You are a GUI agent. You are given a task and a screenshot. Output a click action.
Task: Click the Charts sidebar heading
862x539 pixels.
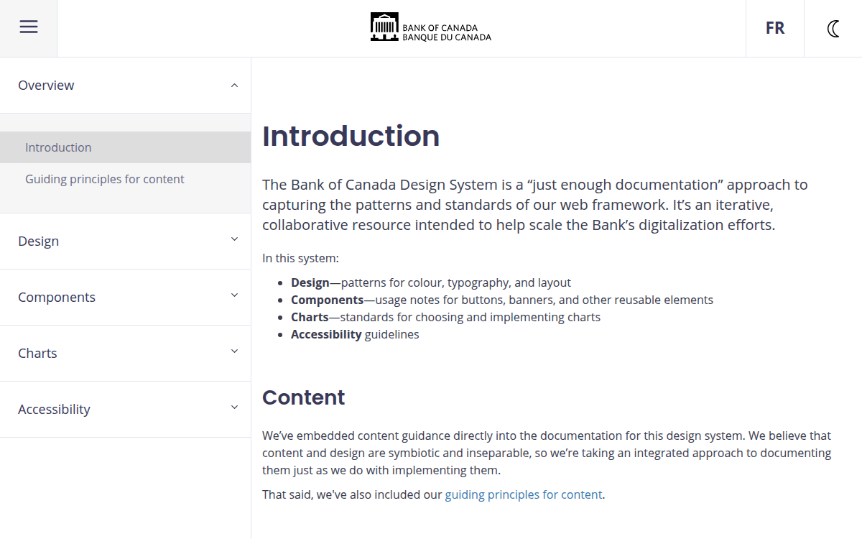[x=37, y=353]
